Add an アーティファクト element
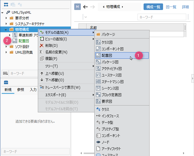This screenshot has height=156, width=194. (122, 149)
